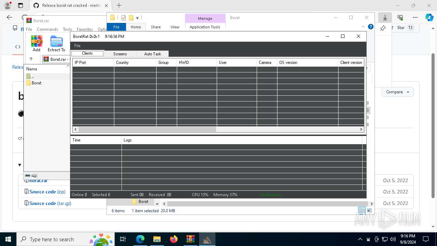
Task: Click the Extract To icon in WinRAR
Action: coord(56,43)
